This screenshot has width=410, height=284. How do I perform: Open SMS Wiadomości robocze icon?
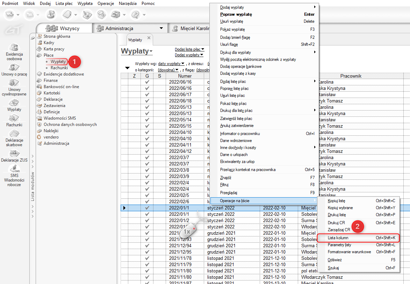click(14, 169)
